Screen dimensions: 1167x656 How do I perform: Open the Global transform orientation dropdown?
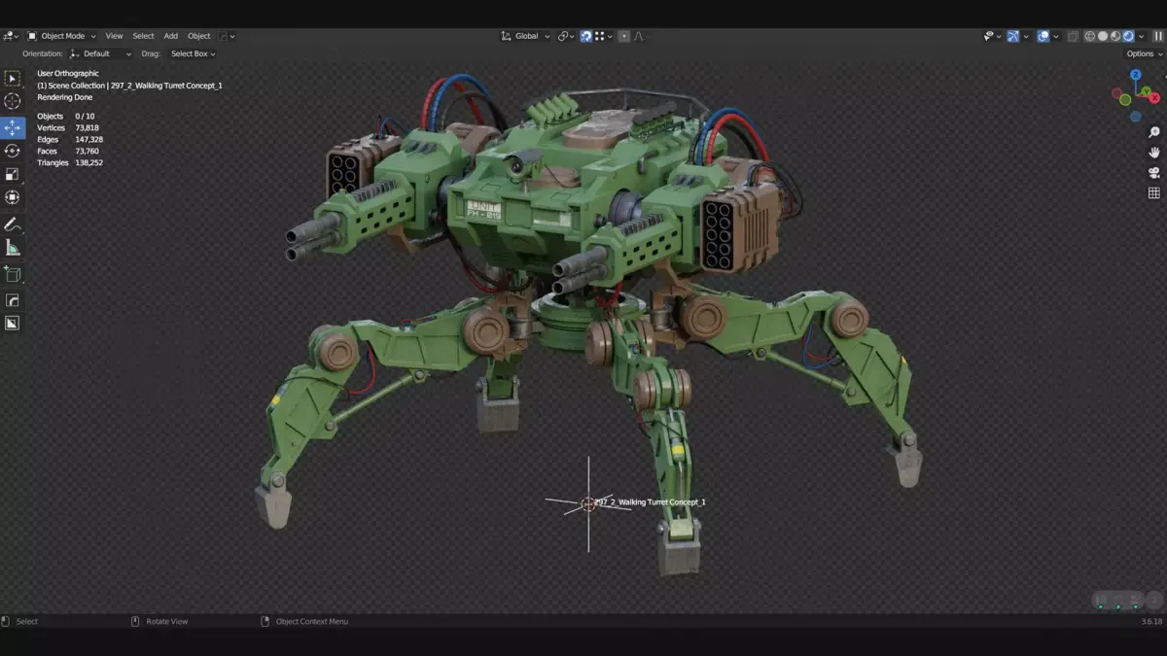click(x=525, y=36)
